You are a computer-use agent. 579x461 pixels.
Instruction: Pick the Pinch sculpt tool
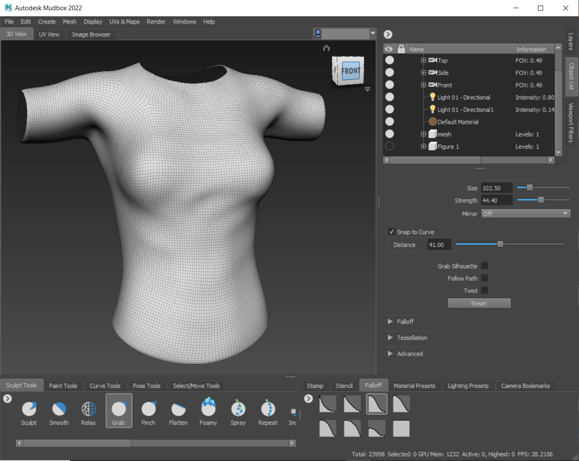(x=148, y=409)
